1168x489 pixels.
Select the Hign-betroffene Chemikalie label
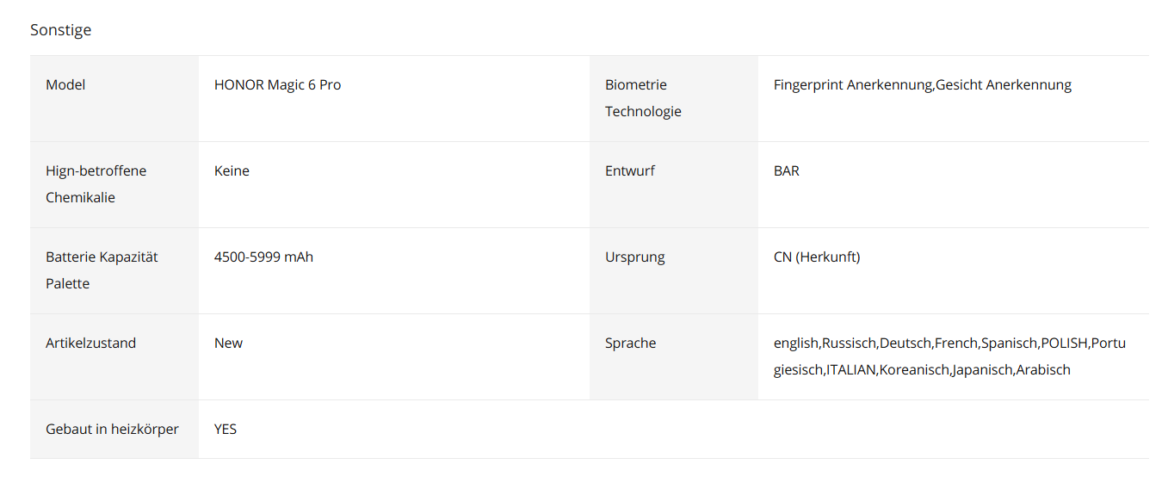point(96,184)
